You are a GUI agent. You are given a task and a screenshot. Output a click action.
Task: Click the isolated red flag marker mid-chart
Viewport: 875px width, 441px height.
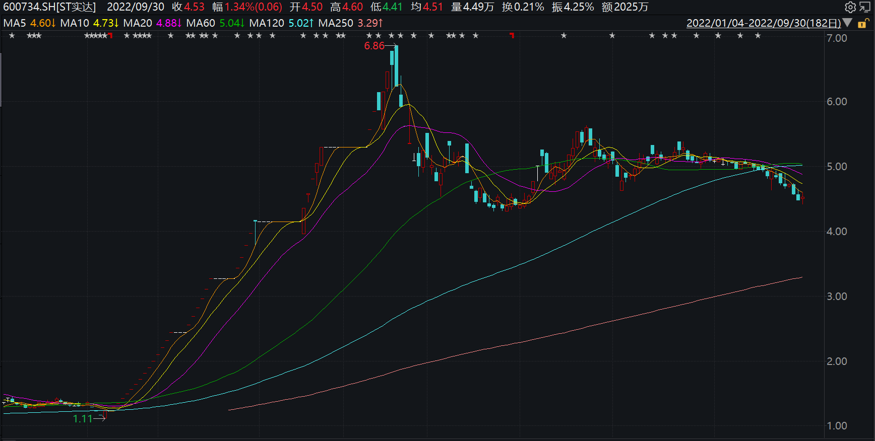pyautogui.click(x=512, y=35)
